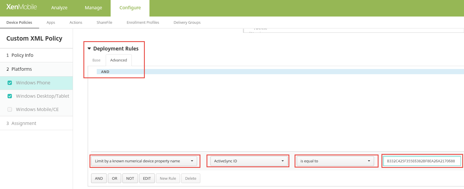Click into the ActiveSync ID value field
This screenshot has height=189, width=464.
click(421, 161)
